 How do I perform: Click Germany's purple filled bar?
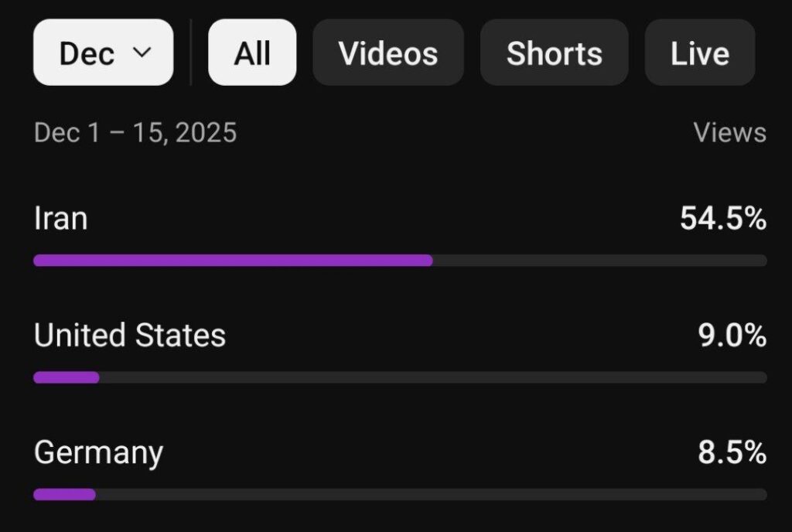coord(64,494)
